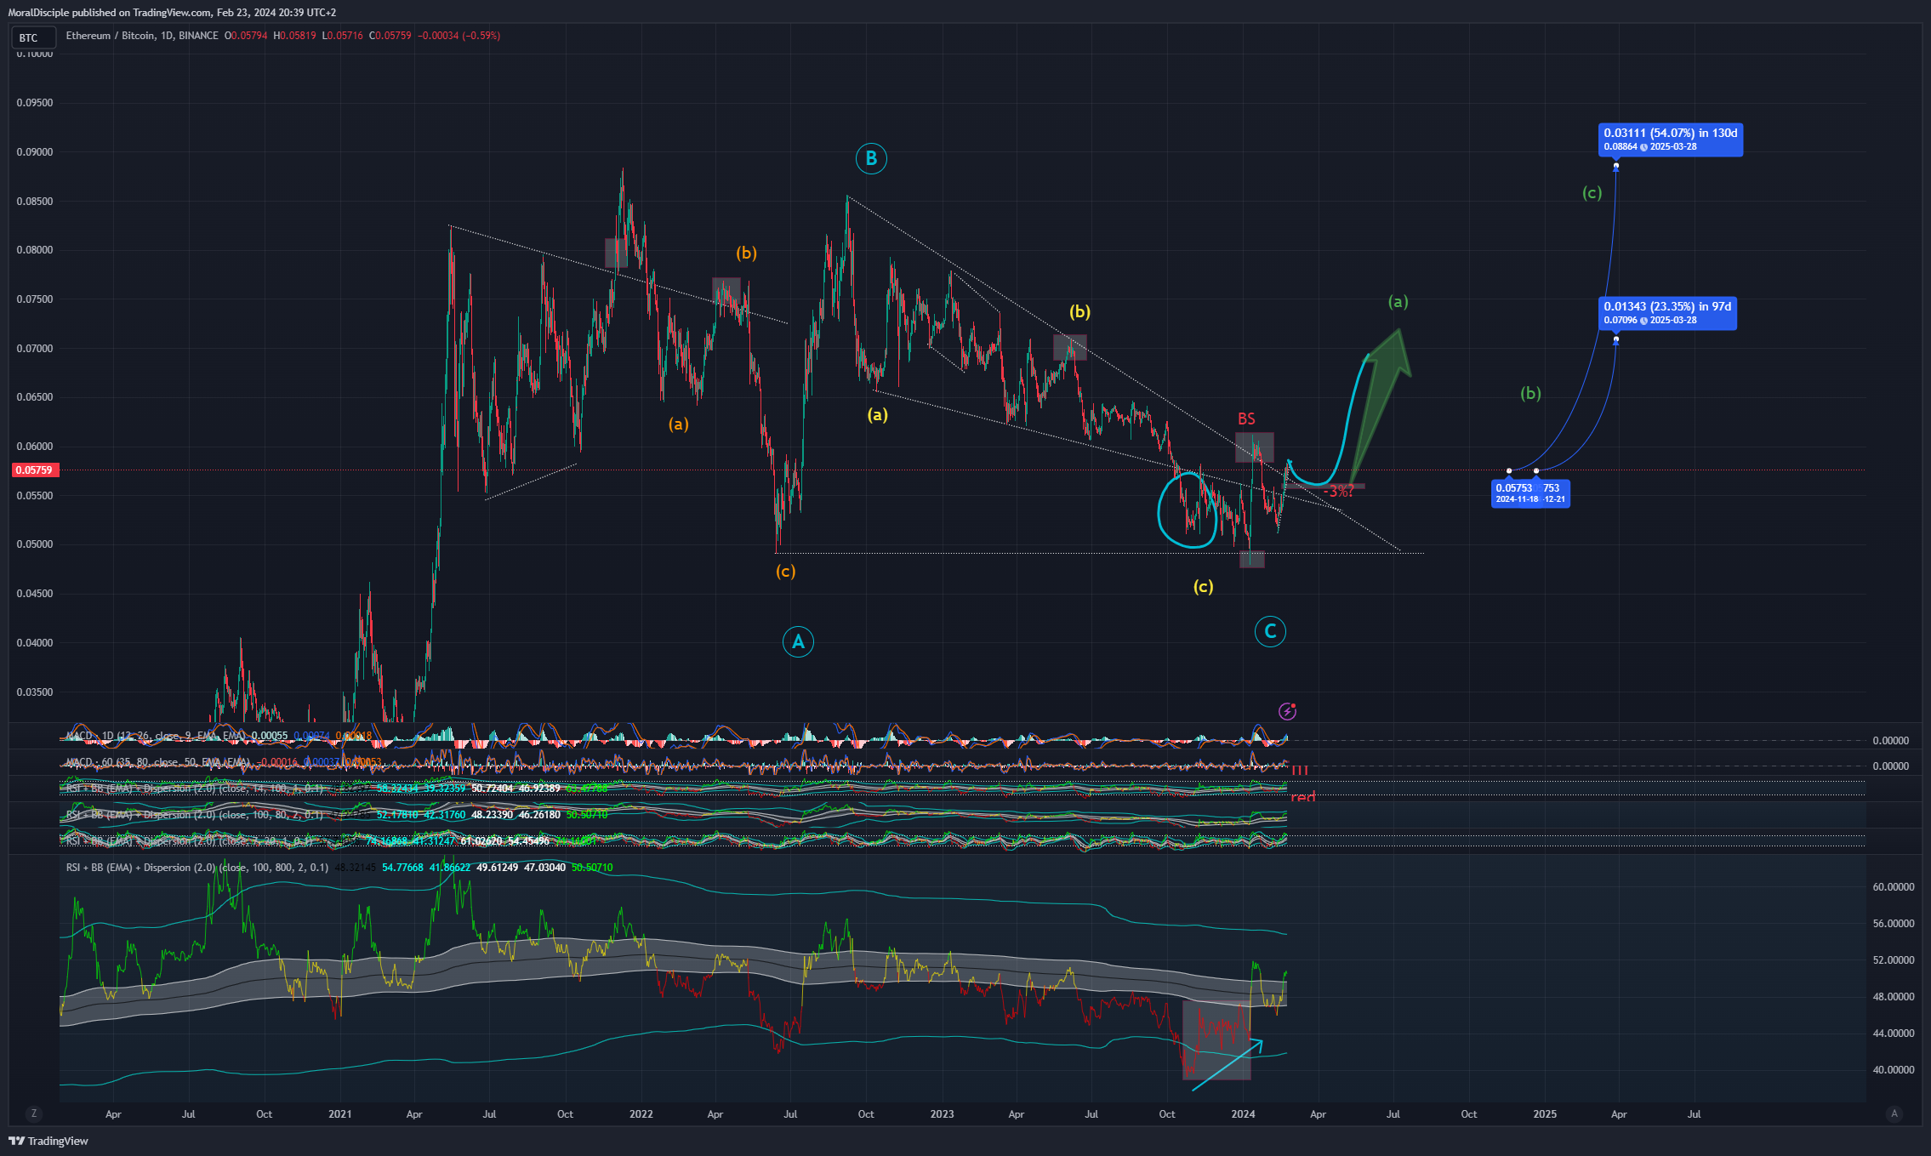
Task: Select the red BS text annotation
Action: [1246, 419]
